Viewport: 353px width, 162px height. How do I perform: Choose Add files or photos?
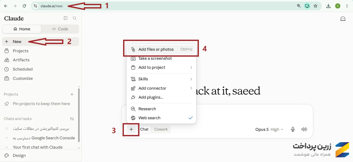pos(161,49)
